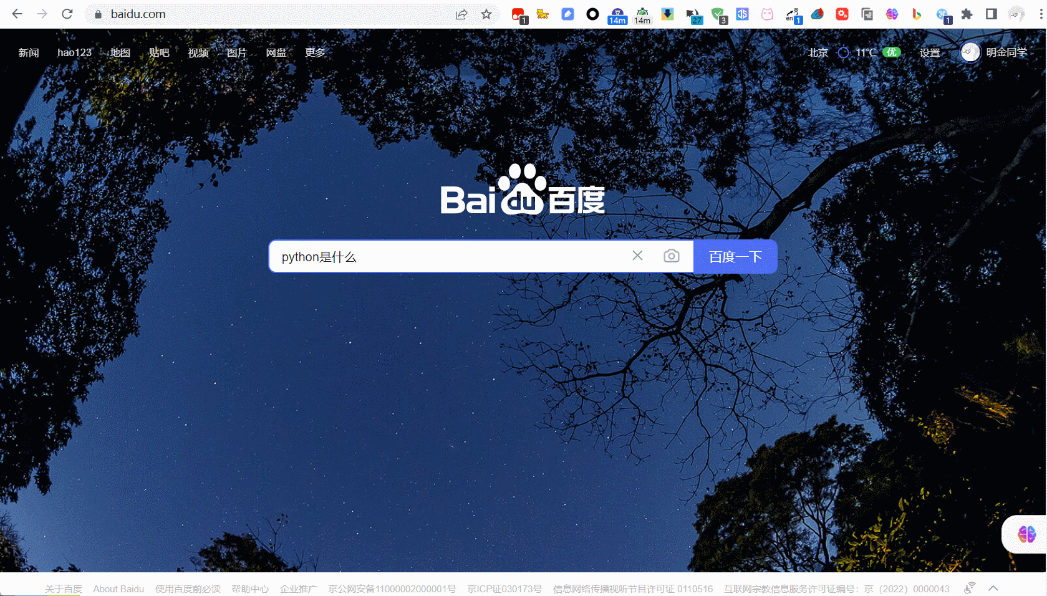Open the blue square S extension
This screenshot has width=1047, height=596.
click(x=742, y=14)
